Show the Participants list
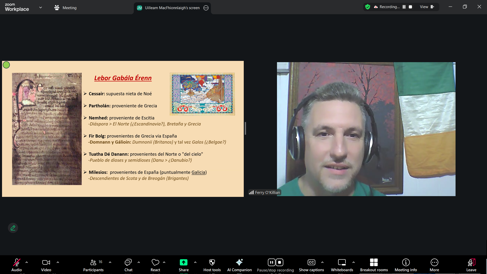This screenshot has width=487, height=274. point(93,265)
